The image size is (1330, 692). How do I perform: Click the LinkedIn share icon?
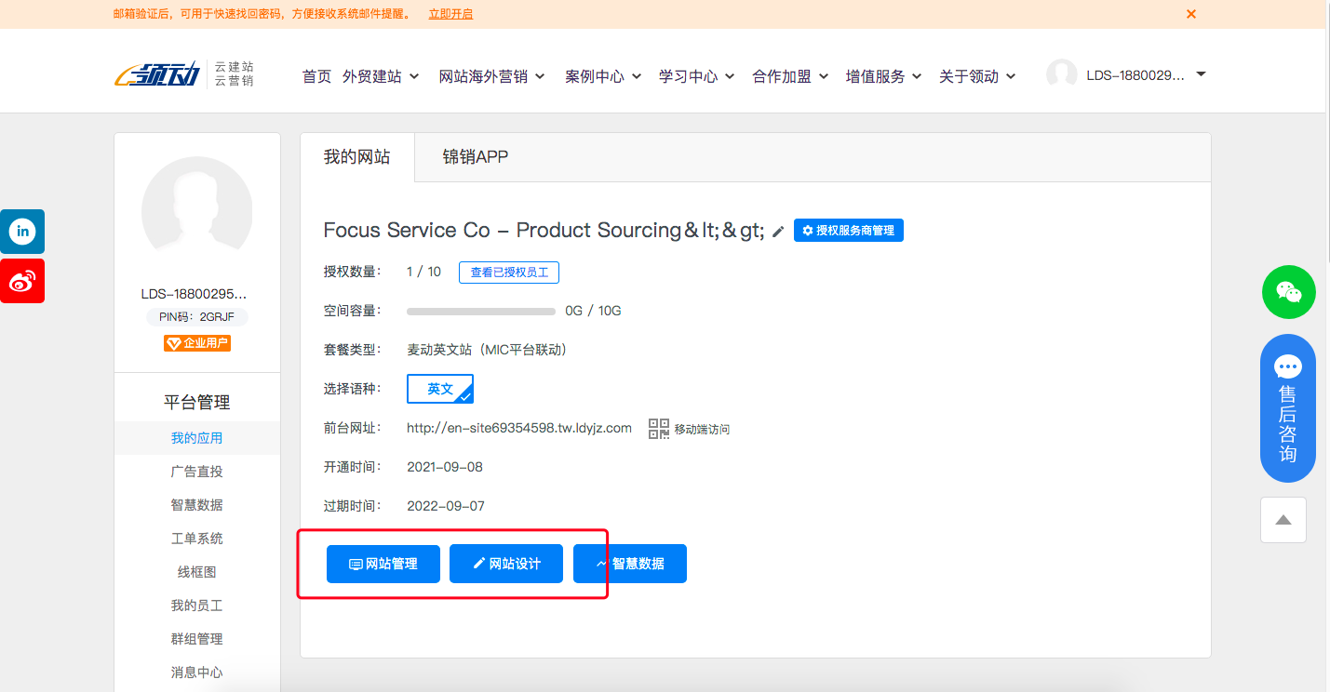[21, 232]
